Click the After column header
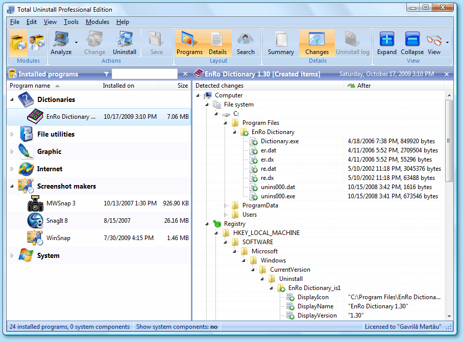 (394, 86)
